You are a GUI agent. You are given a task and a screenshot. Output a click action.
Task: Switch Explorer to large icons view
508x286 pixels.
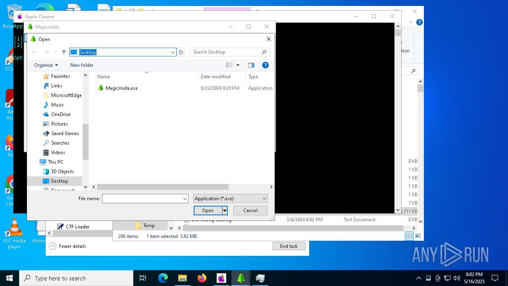418,236
